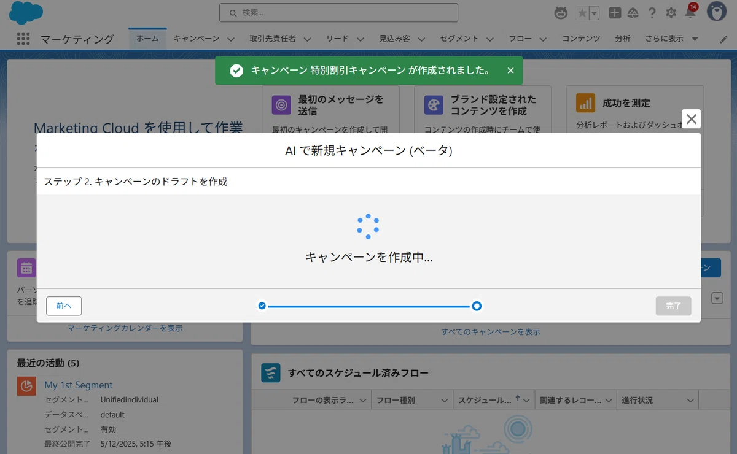Open the setup gear icon
Viewport: 737px width, 454px height.
(671, 13)
